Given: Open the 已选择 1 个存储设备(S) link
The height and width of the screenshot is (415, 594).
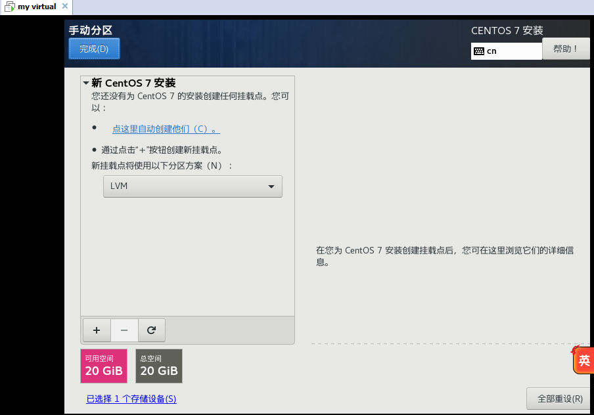Looking at the screenshot, I should click(x=131, y=399).
